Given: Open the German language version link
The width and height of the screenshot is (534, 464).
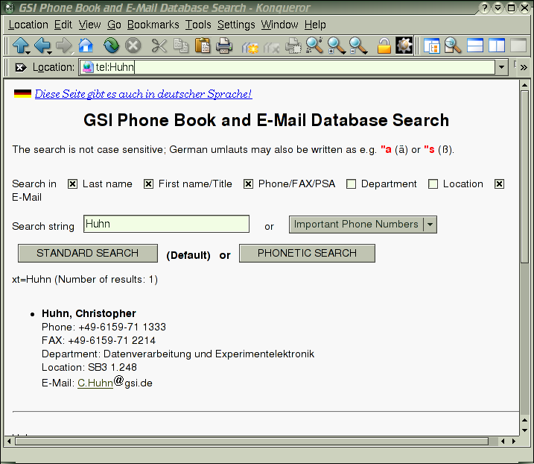Looking at the screenshot, I should pyautogui.click(x=144, y=94).
